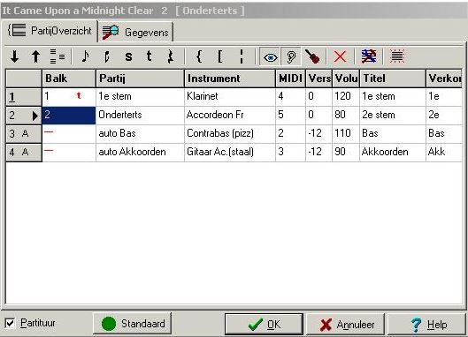Viewport: 468px width, 337px height.
Task: Click the 'Accordeon Fr' instrument cell
Action: pyautogui.click(x=230, y=116)
